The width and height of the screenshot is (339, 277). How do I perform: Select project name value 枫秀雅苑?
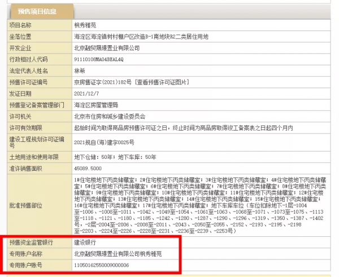pyautogui.click(x=85, y=25)
